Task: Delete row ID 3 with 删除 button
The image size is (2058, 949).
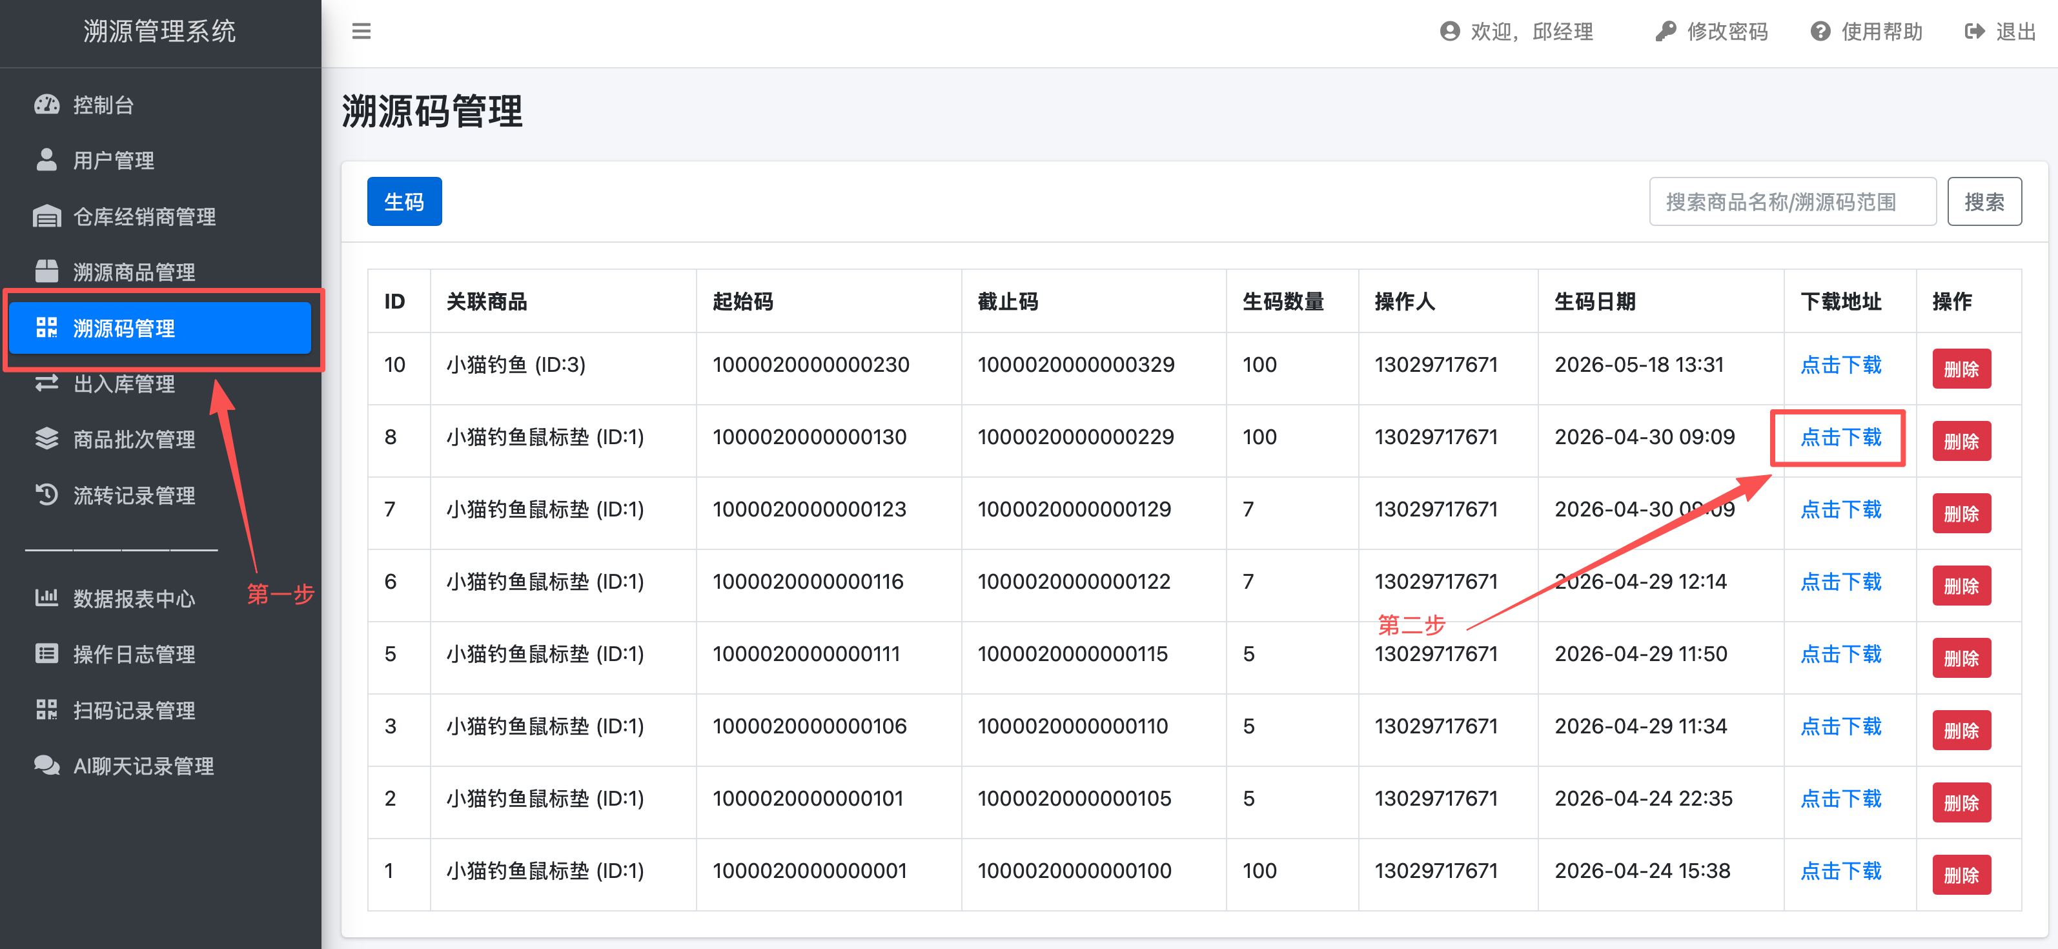Action: click(1961, 730)
